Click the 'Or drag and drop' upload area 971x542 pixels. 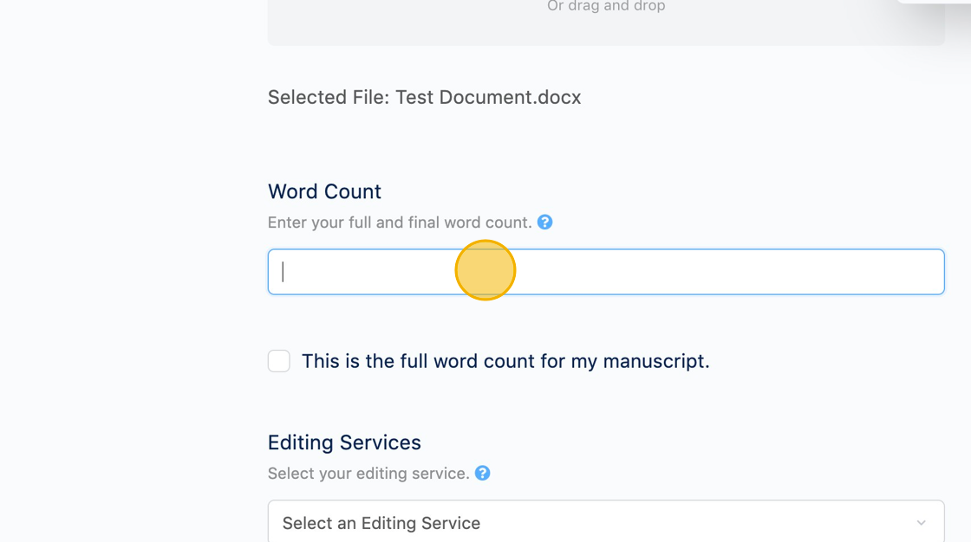pyautogui.click(x=606, y=7)
